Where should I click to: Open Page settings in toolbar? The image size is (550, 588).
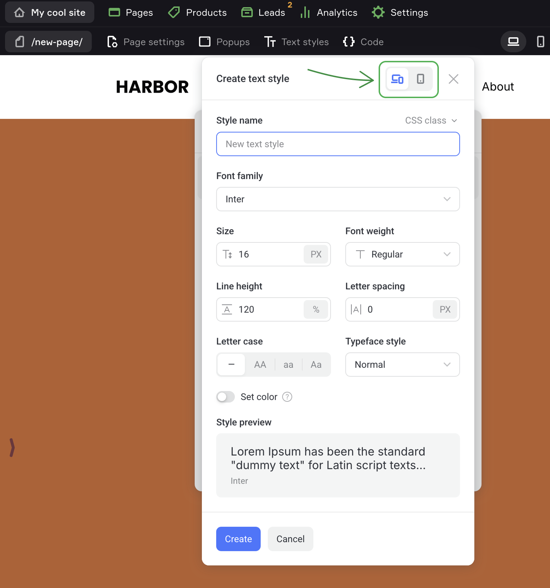146,42
